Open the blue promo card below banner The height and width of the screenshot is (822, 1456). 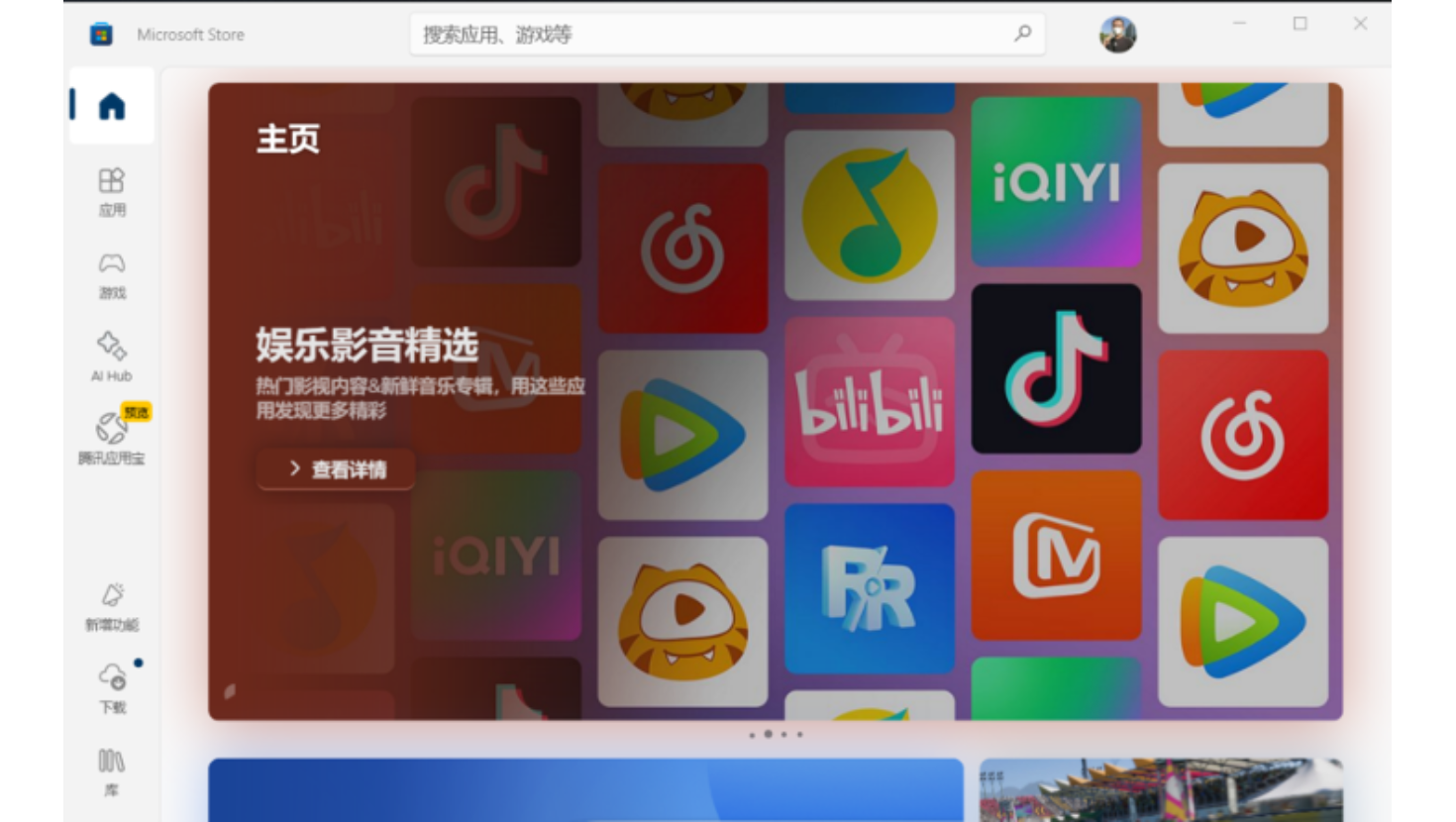(584, 789)
